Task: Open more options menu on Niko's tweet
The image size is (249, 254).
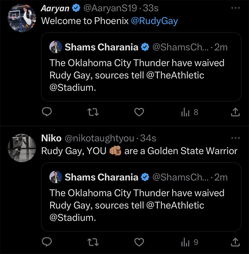Action: click(235, 138)
